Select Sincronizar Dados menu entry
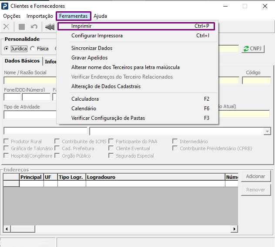Viewport: 275px width, 247px height. point(92,48)
